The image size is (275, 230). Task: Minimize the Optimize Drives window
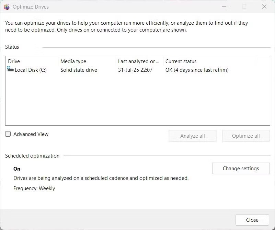point(224,7)
